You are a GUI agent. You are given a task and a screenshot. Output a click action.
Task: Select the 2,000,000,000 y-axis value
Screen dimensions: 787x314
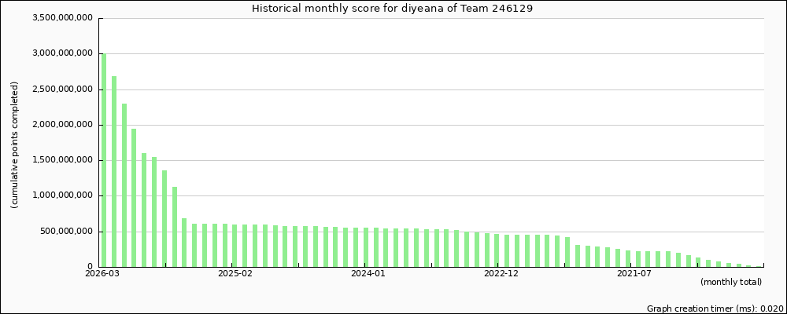[65, 125]
